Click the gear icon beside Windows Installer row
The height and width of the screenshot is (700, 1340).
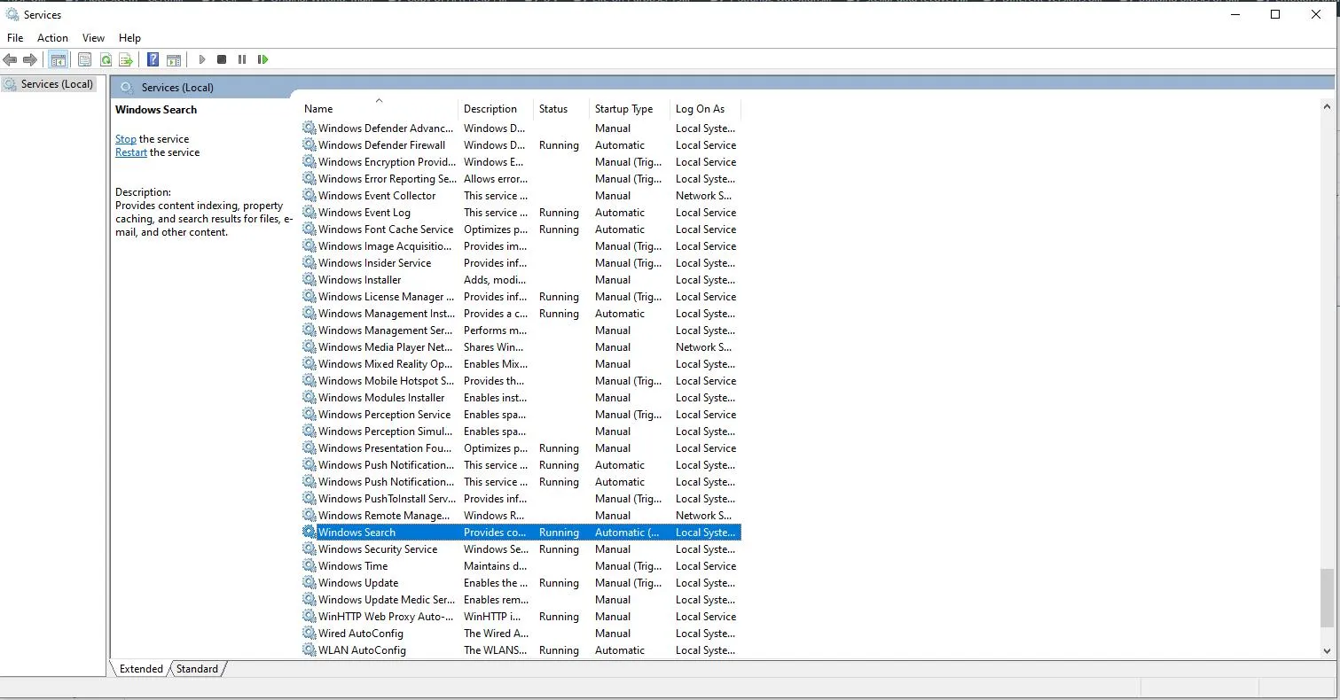tap(309, 280)
